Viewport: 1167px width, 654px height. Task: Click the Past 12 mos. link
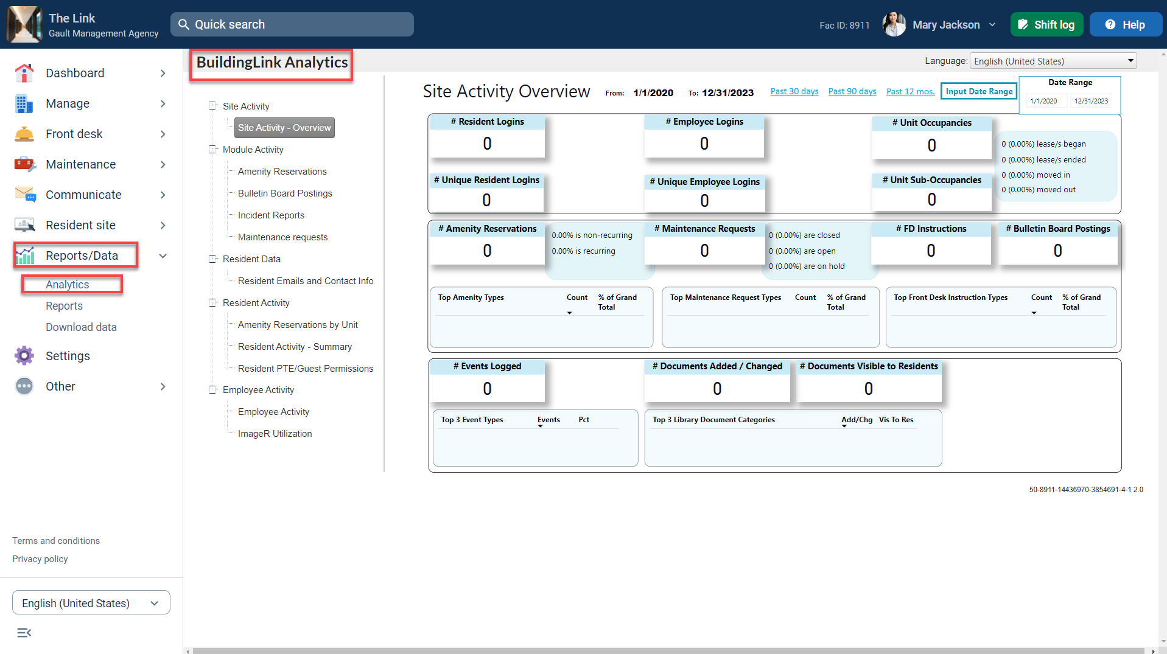(x=910, y=91)
